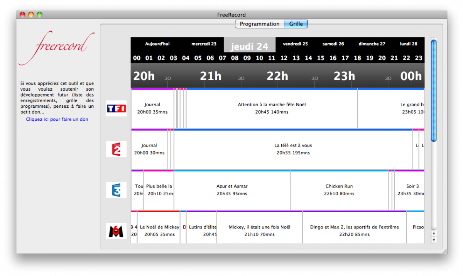Select the Aujourd'hui day
This screenshot has width=463, height=276.
click(x=157, y=44)
